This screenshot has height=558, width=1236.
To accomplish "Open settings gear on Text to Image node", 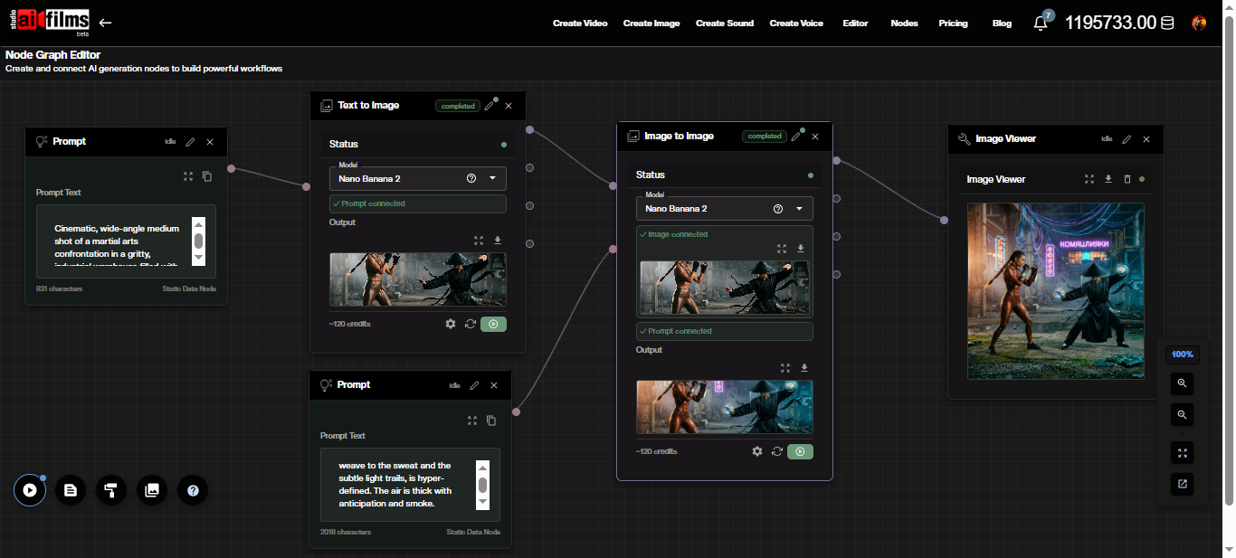I will point(451,324).
